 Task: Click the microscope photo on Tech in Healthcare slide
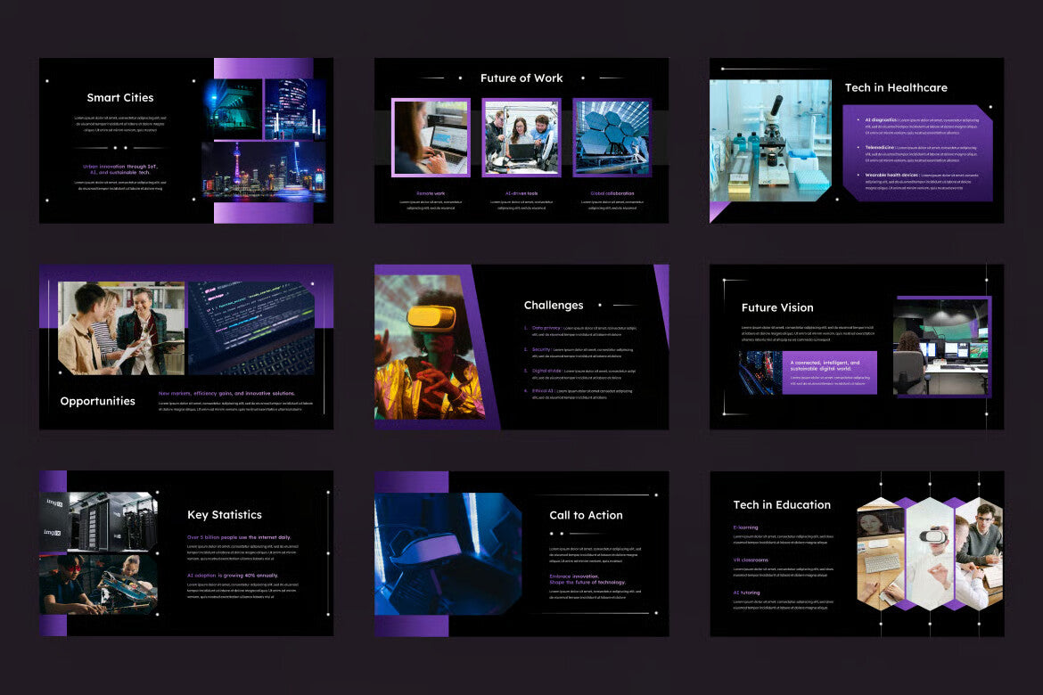[x=770, y=140]
